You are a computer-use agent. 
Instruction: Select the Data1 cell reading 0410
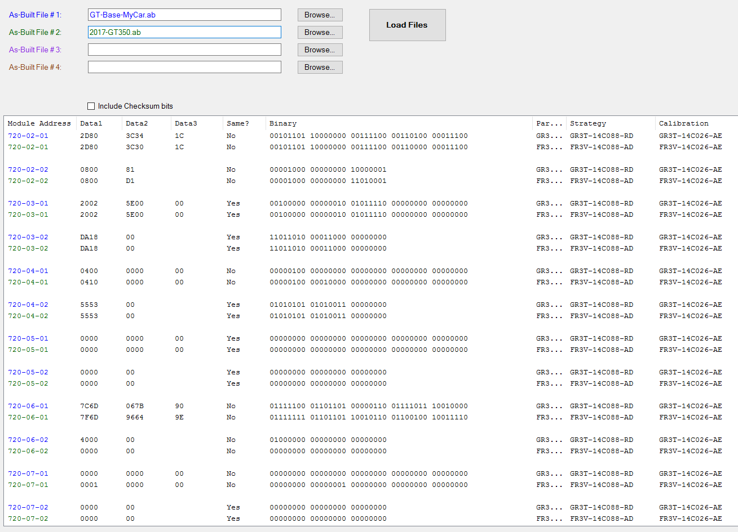click(x=89, y=282)
